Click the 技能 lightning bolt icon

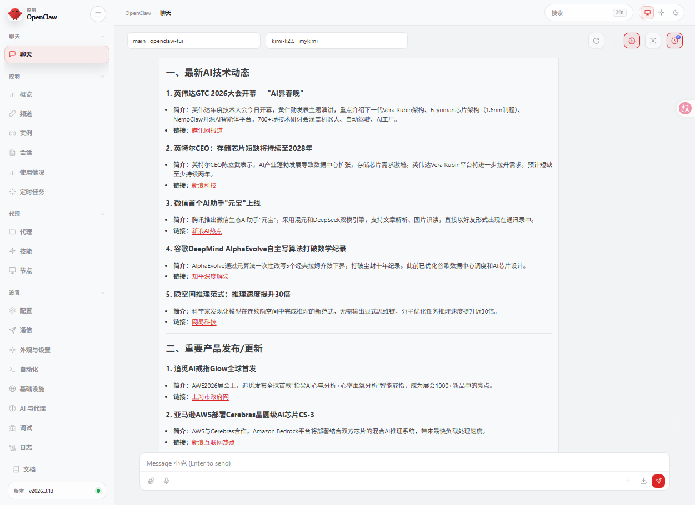tap(12, 251)
